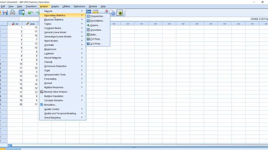This screenshot has height=150, width=268.
Task: Open the Extensions menu
Action: pyautogui.click(x=79, y=7)
